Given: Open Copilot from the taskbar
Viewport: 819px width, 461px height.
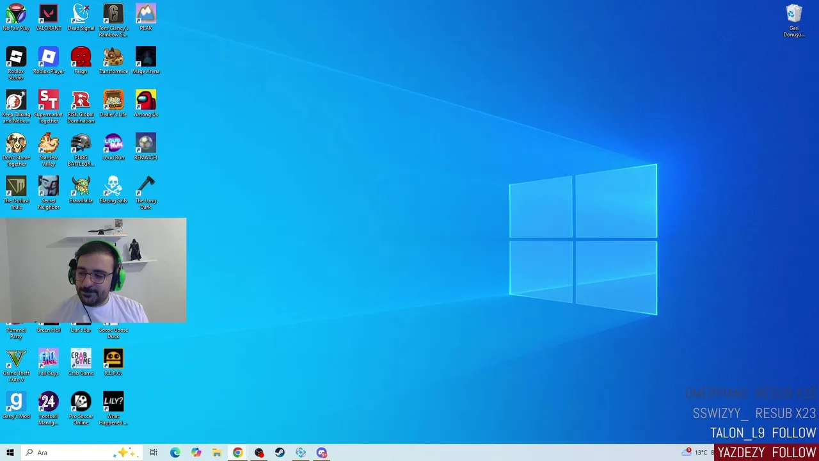Looking at the screenshot, I should click(196, 453).
